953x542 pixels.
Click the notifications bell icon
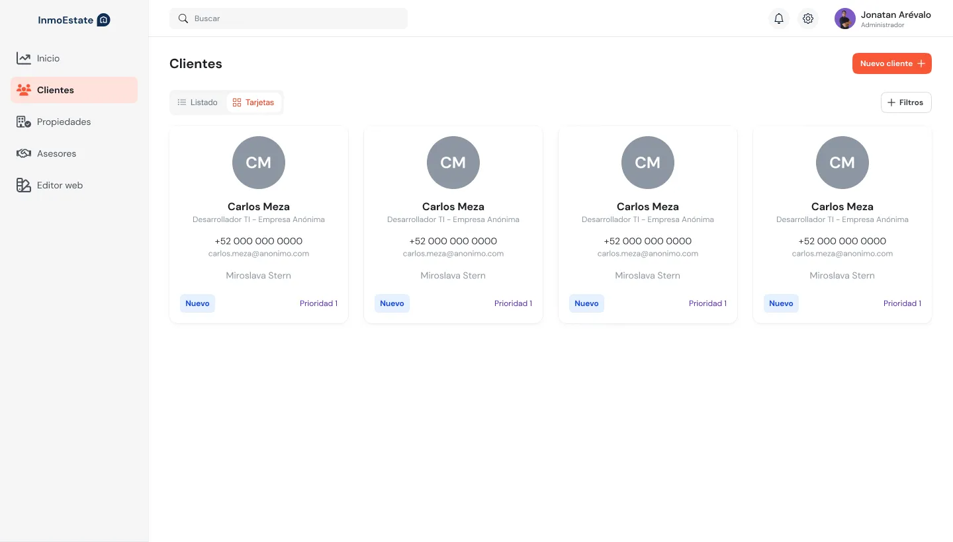(x=779, y=19)
